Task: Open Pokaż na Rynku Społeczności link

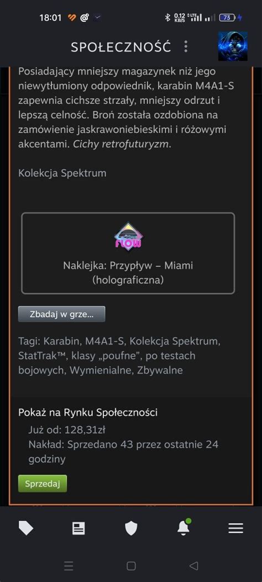Action: [88, 412]
